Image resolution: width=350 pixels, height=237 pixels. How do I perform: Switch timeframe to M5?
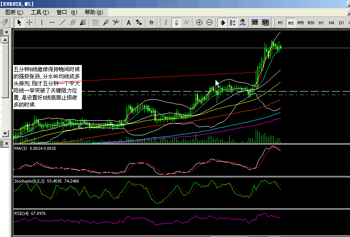pyautogui.click(x=291, y=23)
